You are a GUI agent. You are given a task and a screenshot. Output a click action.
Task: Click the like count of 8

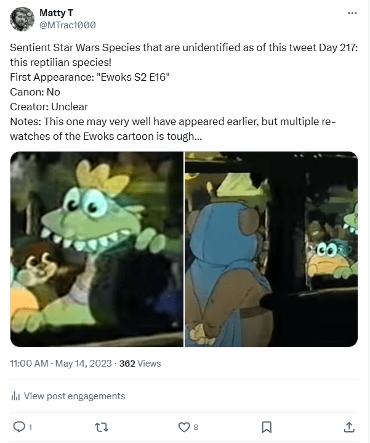[x=196, y=426]
